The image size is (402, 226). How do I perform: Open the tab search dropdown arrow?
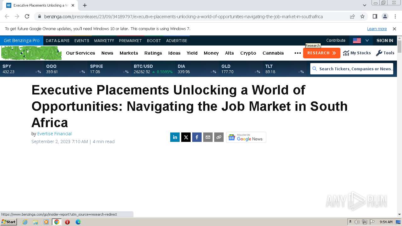[365, 5]
